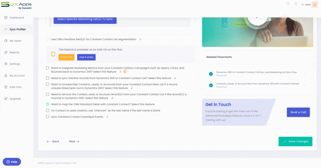Click the Get in Touch heading

click(218, 105)
